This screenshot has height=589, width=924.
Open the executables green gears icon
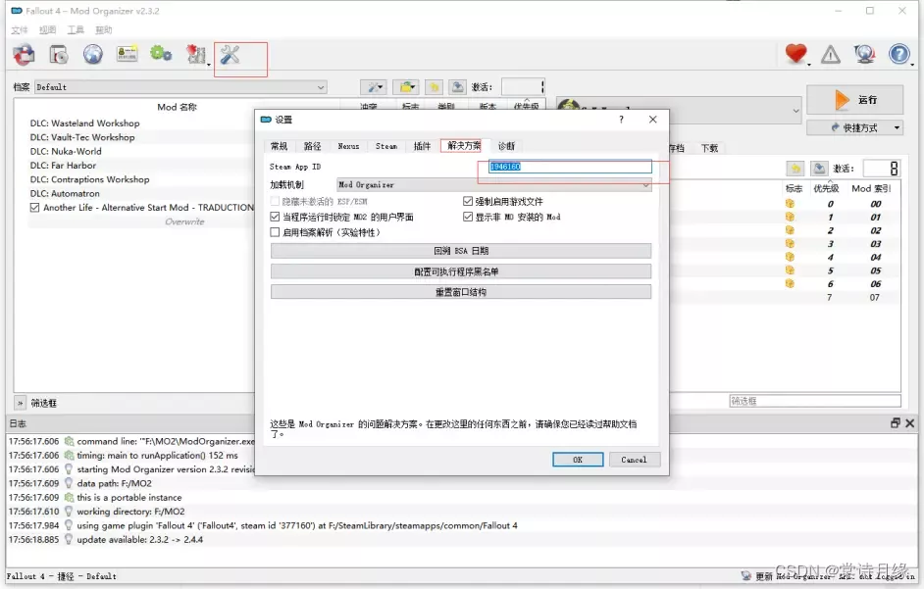pos(160,54)
